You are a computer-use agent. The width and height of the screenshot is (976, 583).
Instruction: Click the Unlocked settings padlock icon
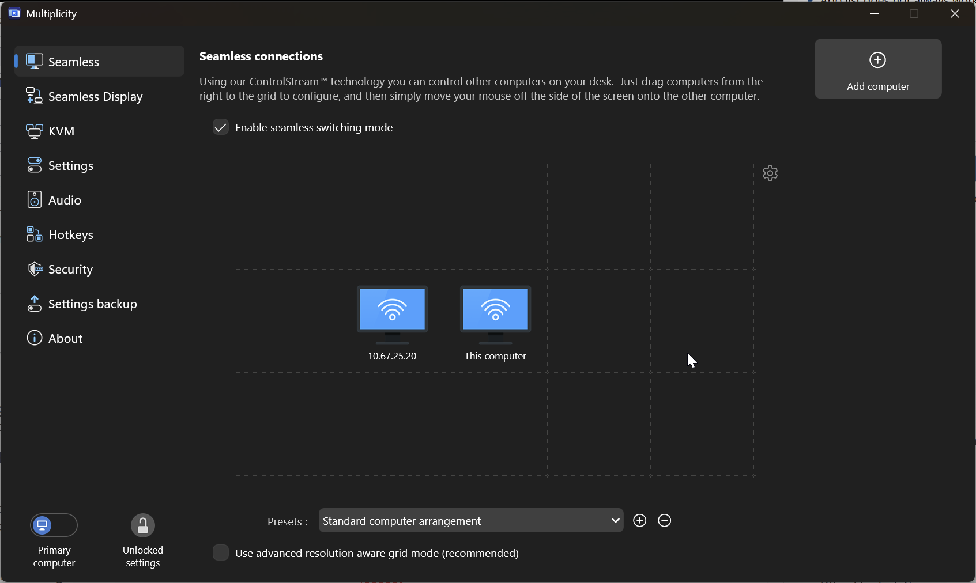(x=142, y=525)
